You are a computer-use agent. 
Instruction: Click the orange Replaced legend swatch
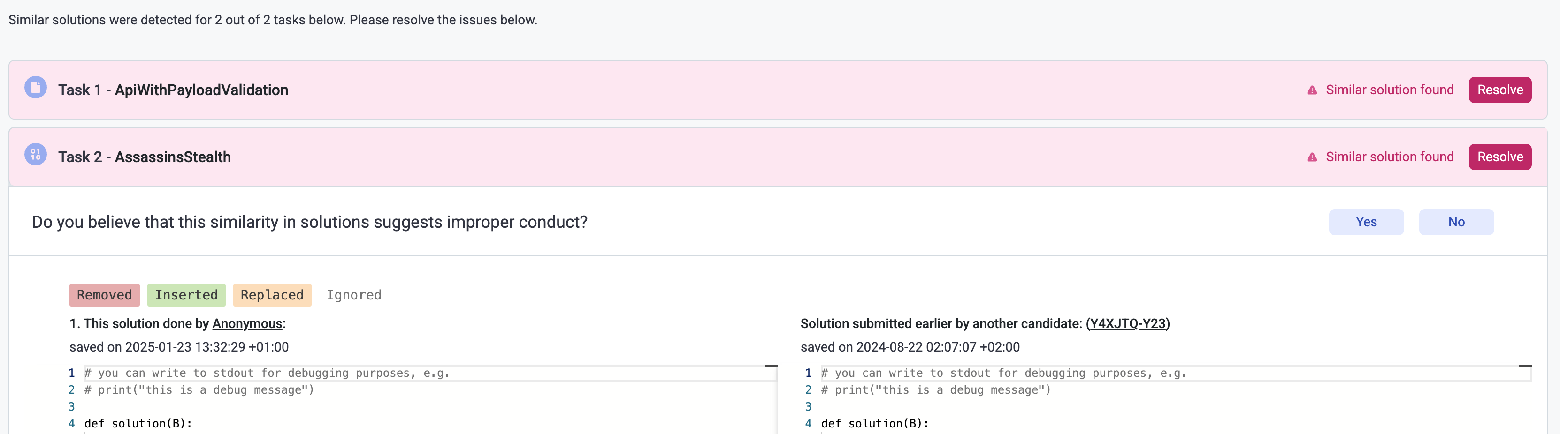coord(272,295)
